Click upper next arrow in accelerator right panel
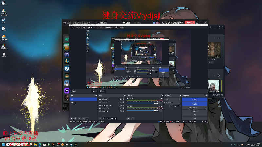Viewport: 262px width, 147px height. click(x=219, y=38)
